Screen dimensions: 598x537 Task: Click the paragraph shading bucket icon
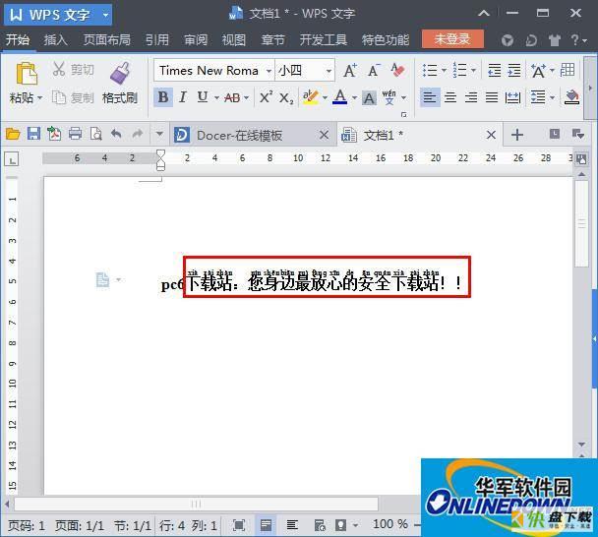(x=571, y=97)
